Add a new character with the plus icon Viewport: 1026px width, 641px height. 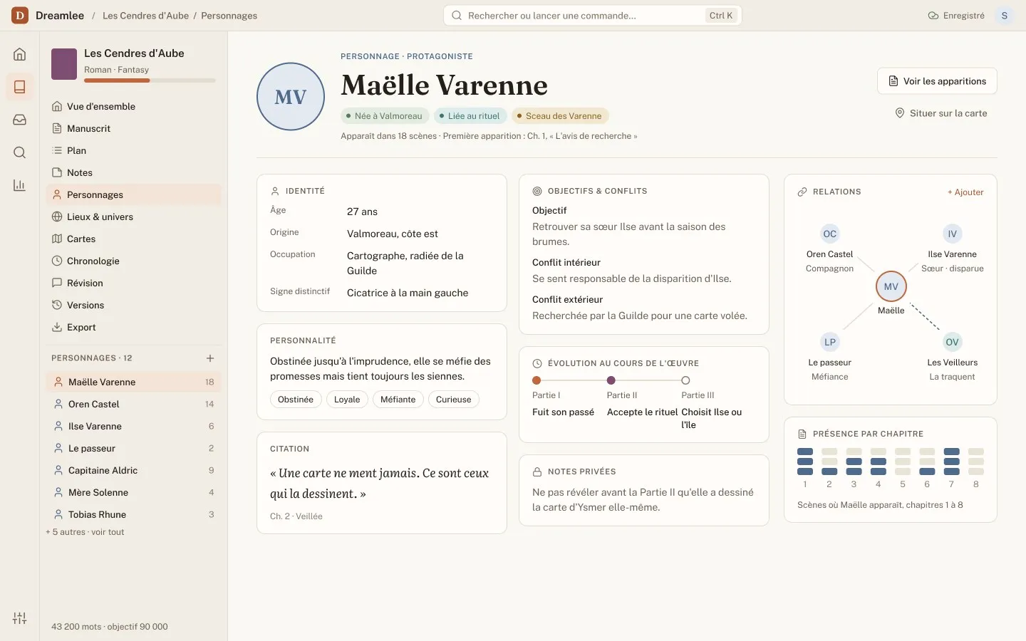210,358
